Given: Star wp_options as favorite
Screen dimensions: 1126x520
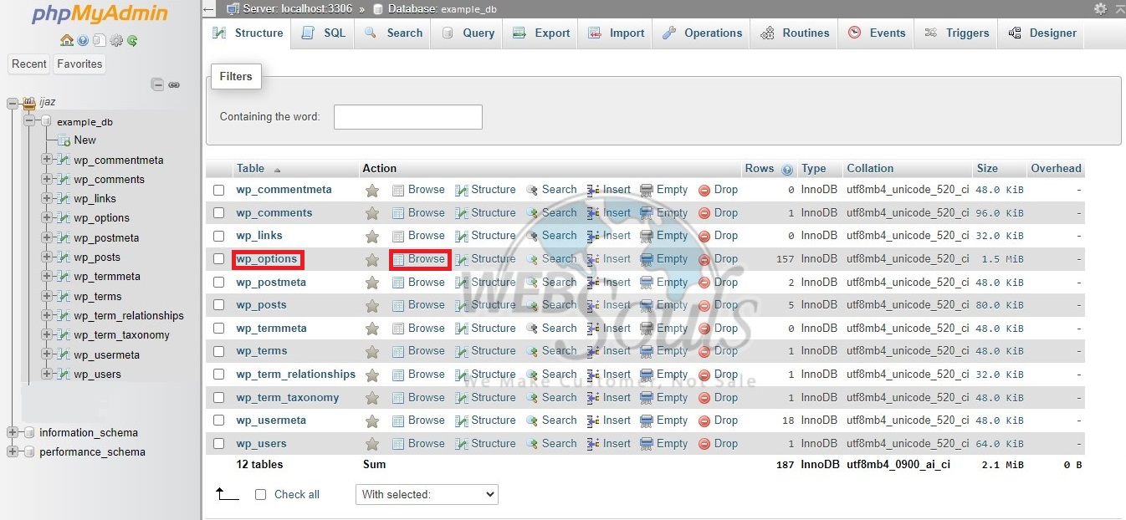Looking at the screenshot, I should click(x=372, y=260).
